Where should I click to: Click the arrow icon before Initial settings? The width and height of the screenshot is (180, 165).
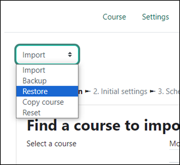point(88,91)
